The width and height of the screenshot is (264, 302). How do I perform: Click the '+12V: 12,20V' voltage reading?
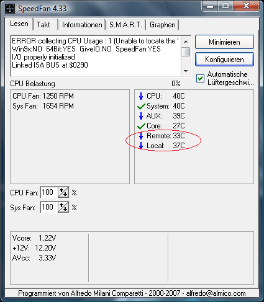coord(34,248)
